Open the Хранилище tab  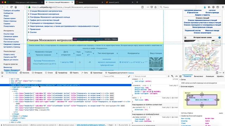(x=96, y=73)
